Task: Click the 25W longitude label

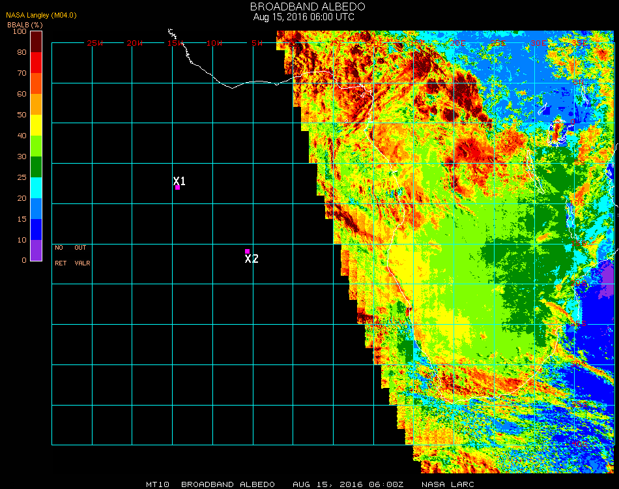Action: pos(95,43)
